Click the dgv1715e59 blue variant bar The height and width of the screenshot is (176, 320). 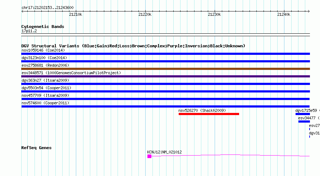pyautogui.click(x=303, y=114)
